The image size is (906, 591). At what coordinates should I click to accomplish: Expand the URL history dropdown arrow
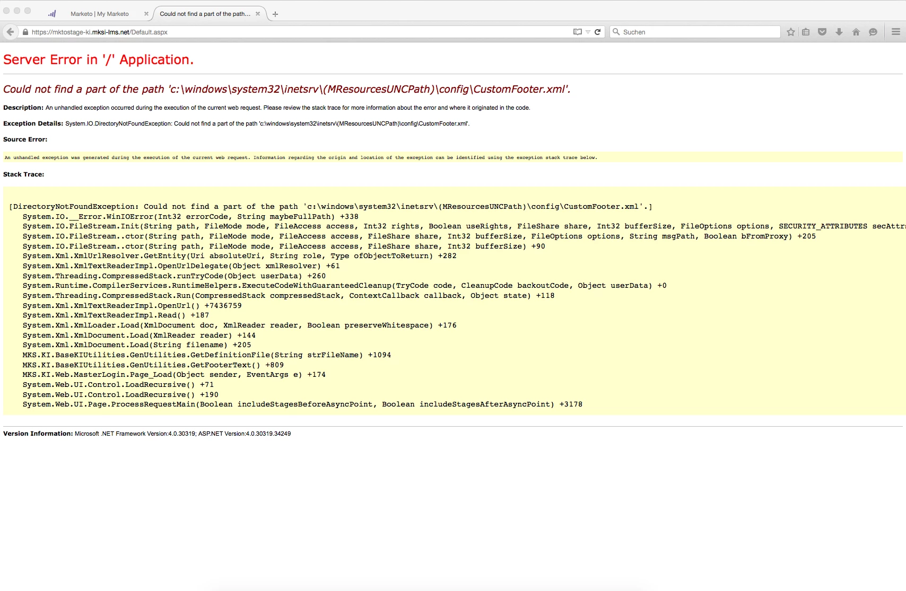[588, 32]
